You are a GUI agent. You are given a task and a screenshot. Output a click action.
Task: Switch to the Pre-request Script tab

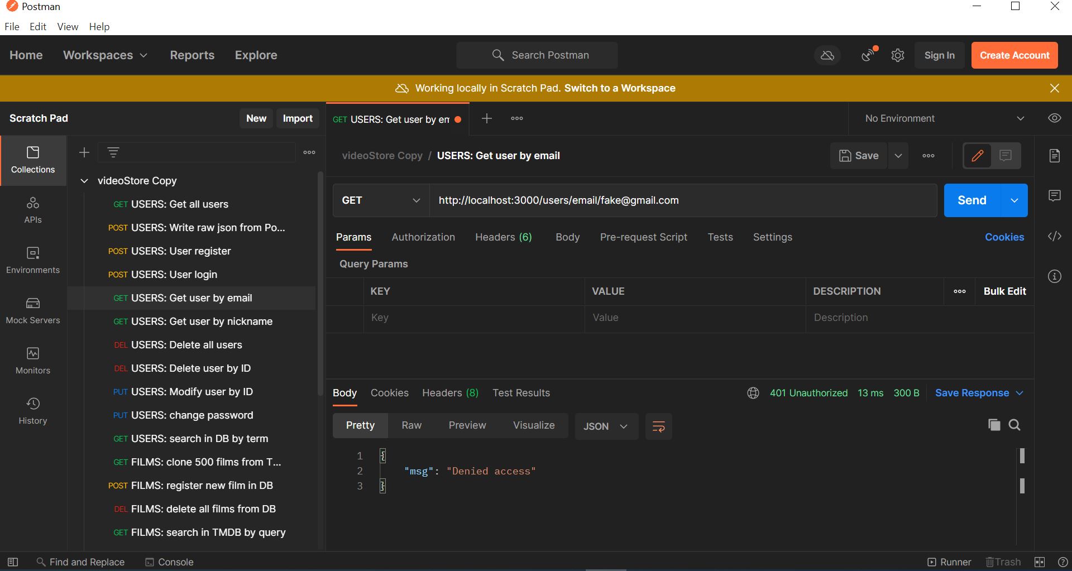pyautogui.click(x=644, y=237)
